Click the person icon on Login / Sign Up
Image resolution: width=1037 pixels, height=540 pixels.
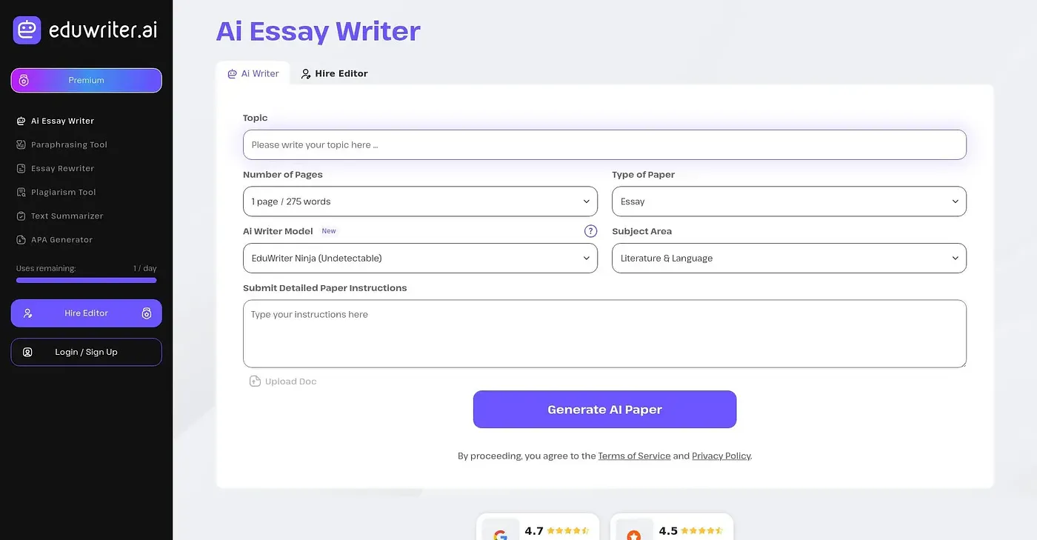click(27, 352)
